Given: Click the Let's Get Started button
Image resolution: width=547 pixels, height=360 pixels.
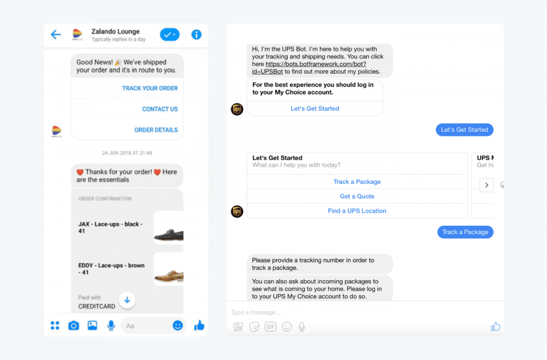Looking at the screenshot, I should tap(315, 108).
